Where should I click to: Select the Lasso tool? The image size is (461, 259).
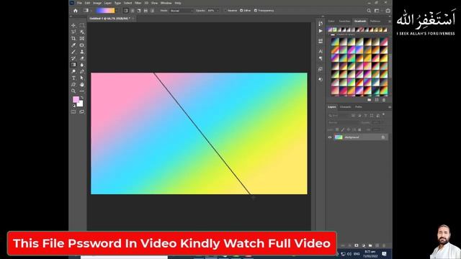coord(73,32)
